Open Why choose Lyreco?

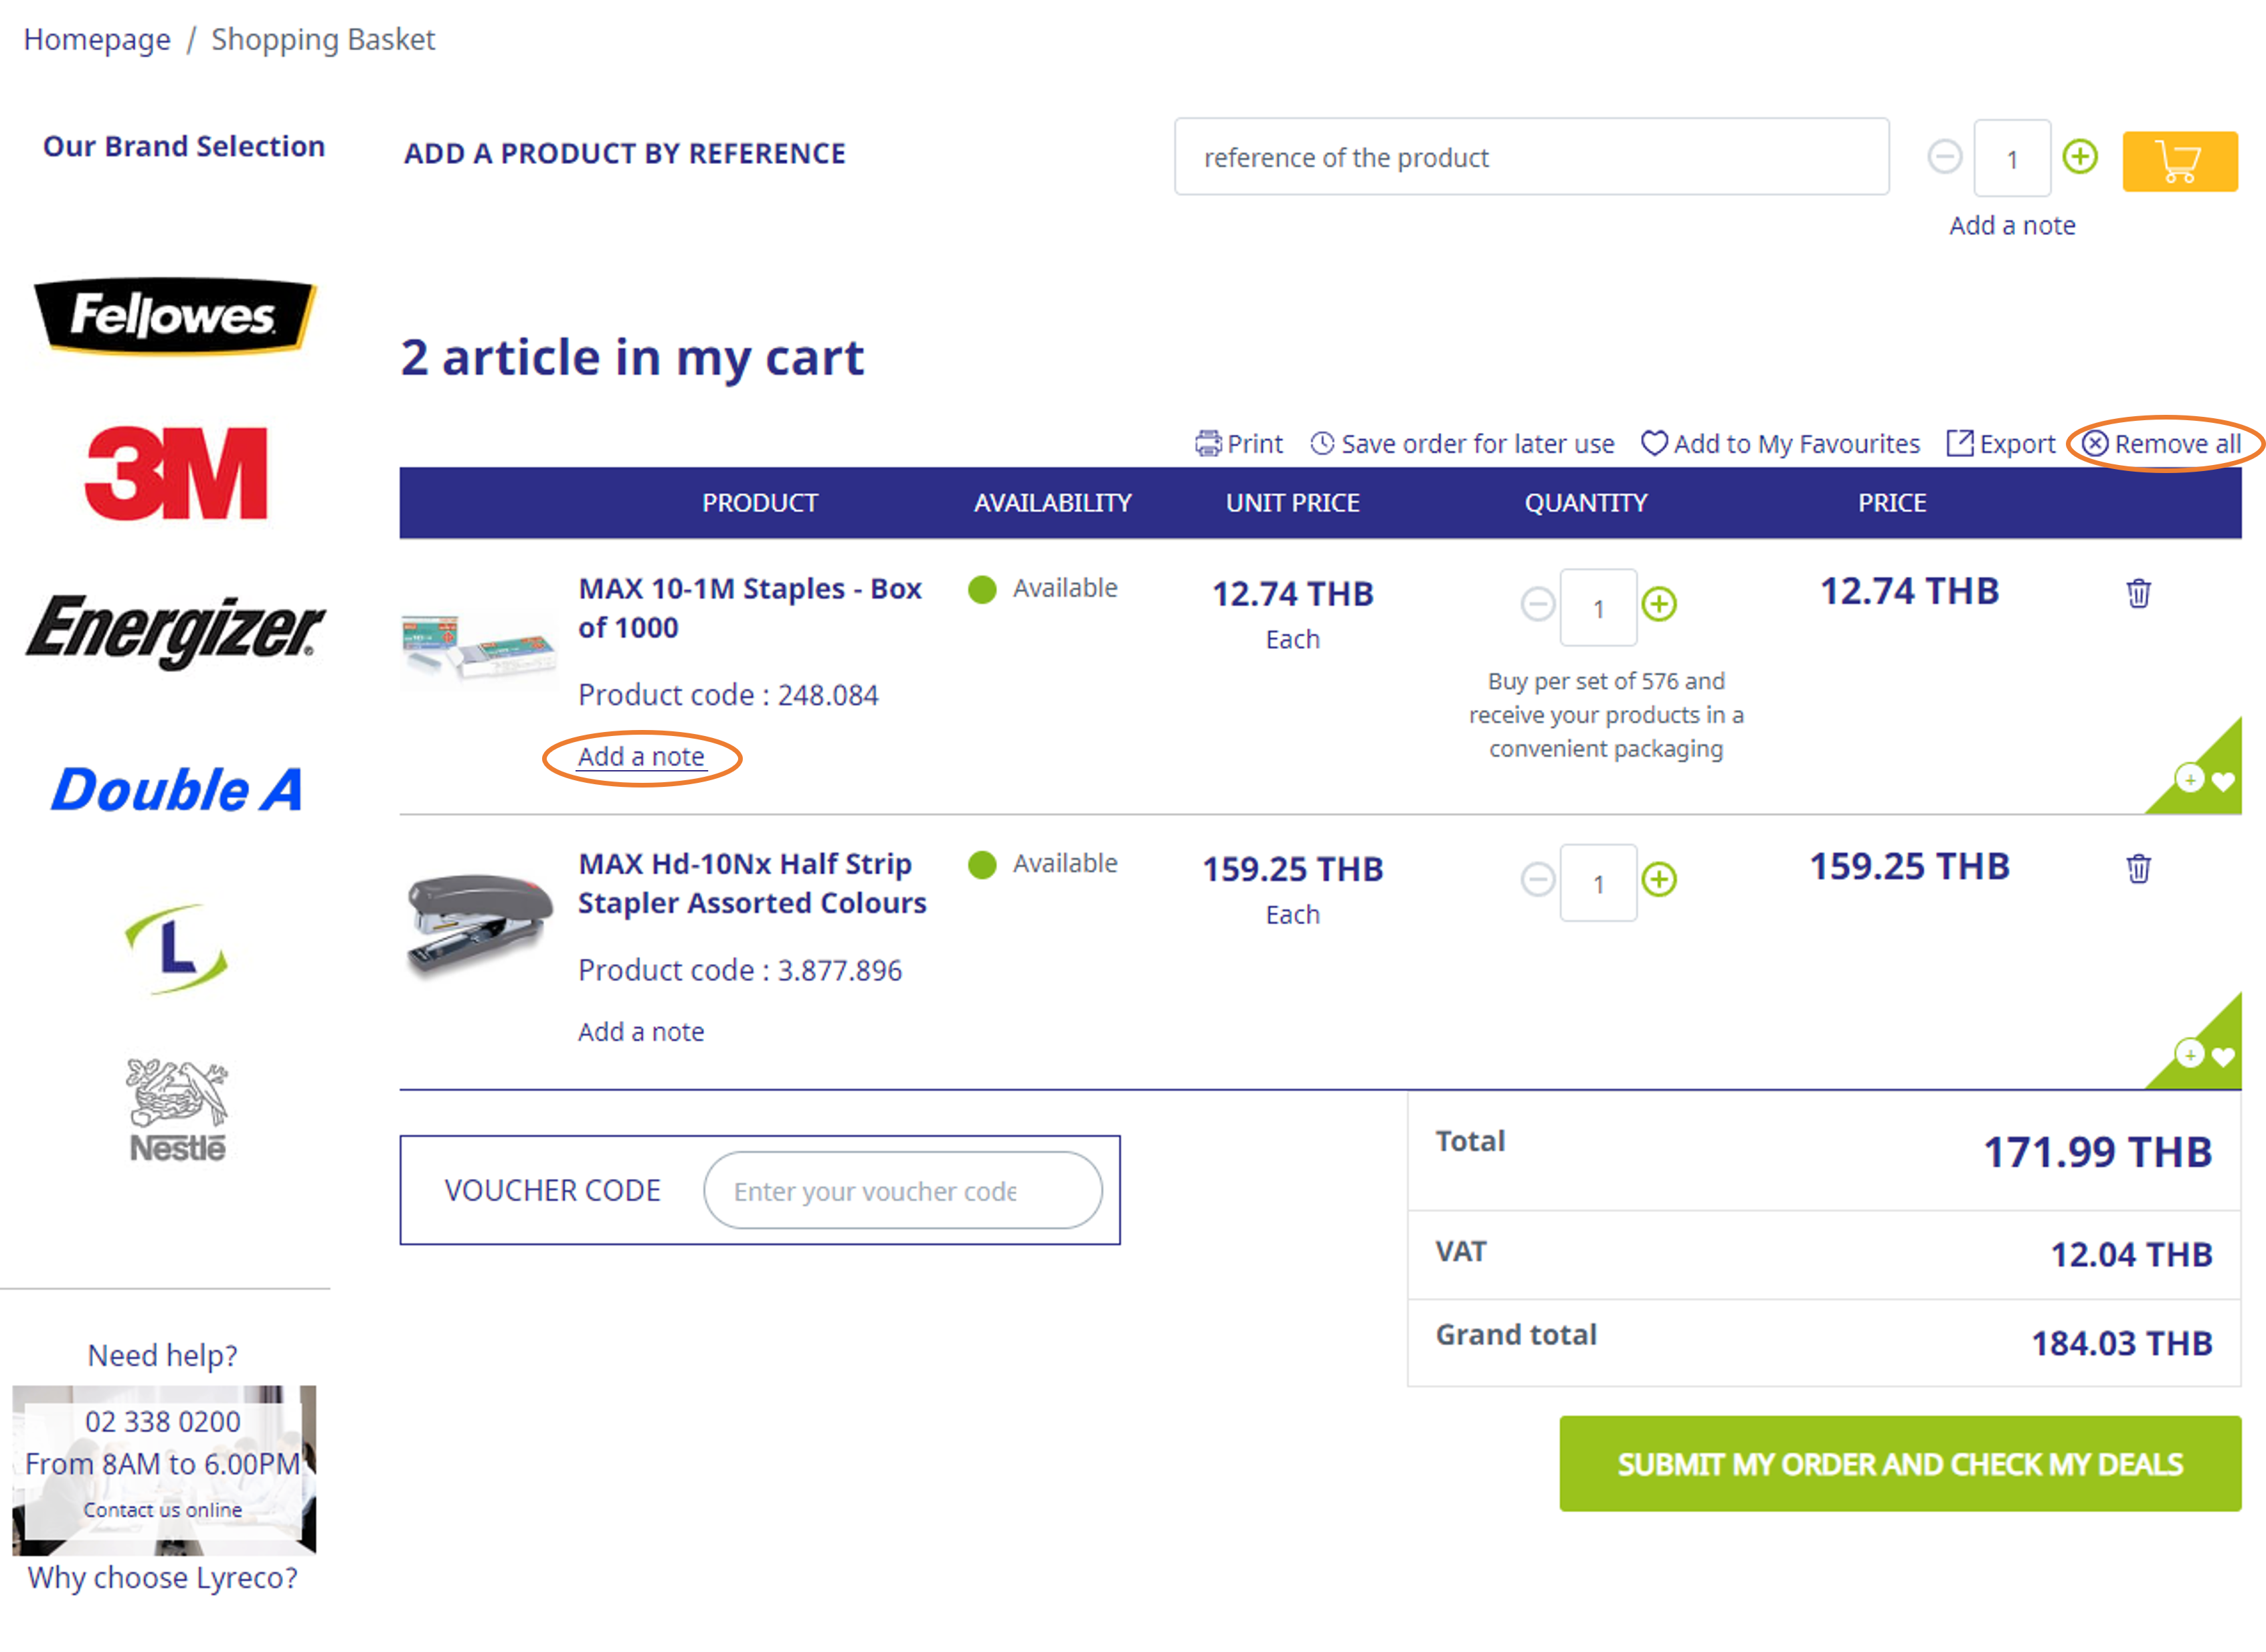[x=162, y=1577]
